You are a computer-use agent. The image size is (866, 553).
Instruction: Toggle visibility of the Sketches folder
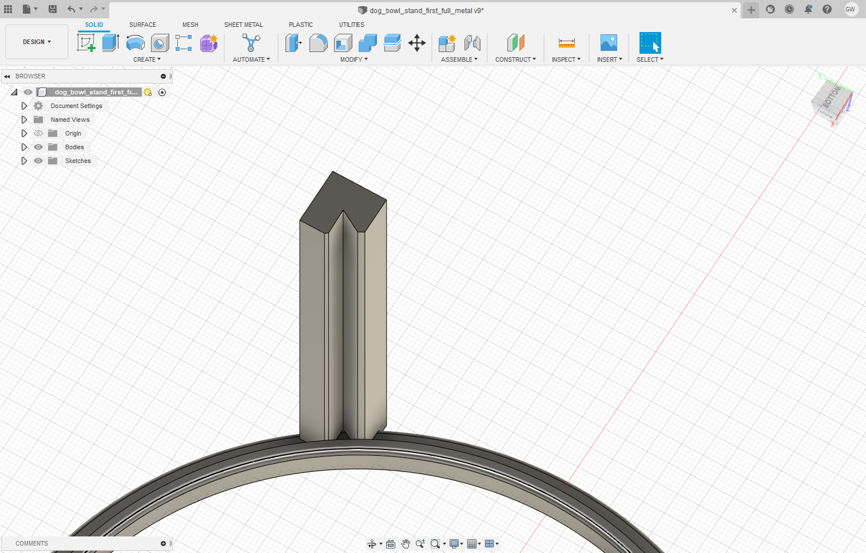[x=38, y=161]
